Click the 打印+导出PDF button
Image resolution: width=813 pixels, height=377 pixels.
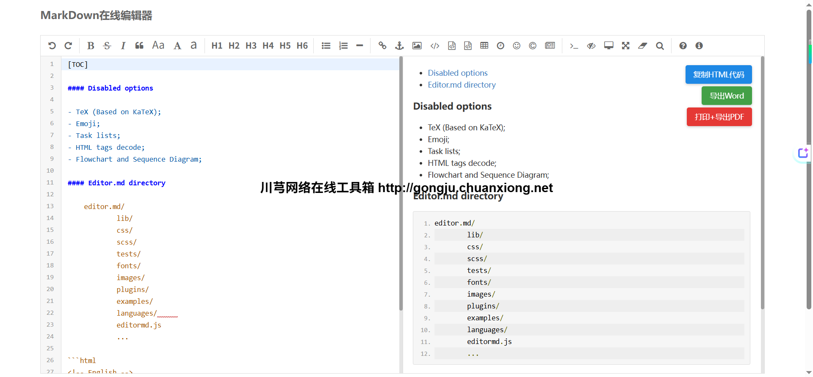pyautogui.click(x=719, y=117)
